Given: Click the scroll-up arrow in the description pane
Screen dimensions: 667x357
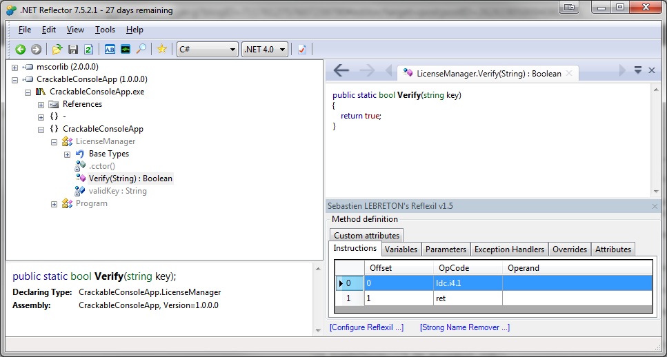Looking at the screenshot, I should [x=318, y=269].
